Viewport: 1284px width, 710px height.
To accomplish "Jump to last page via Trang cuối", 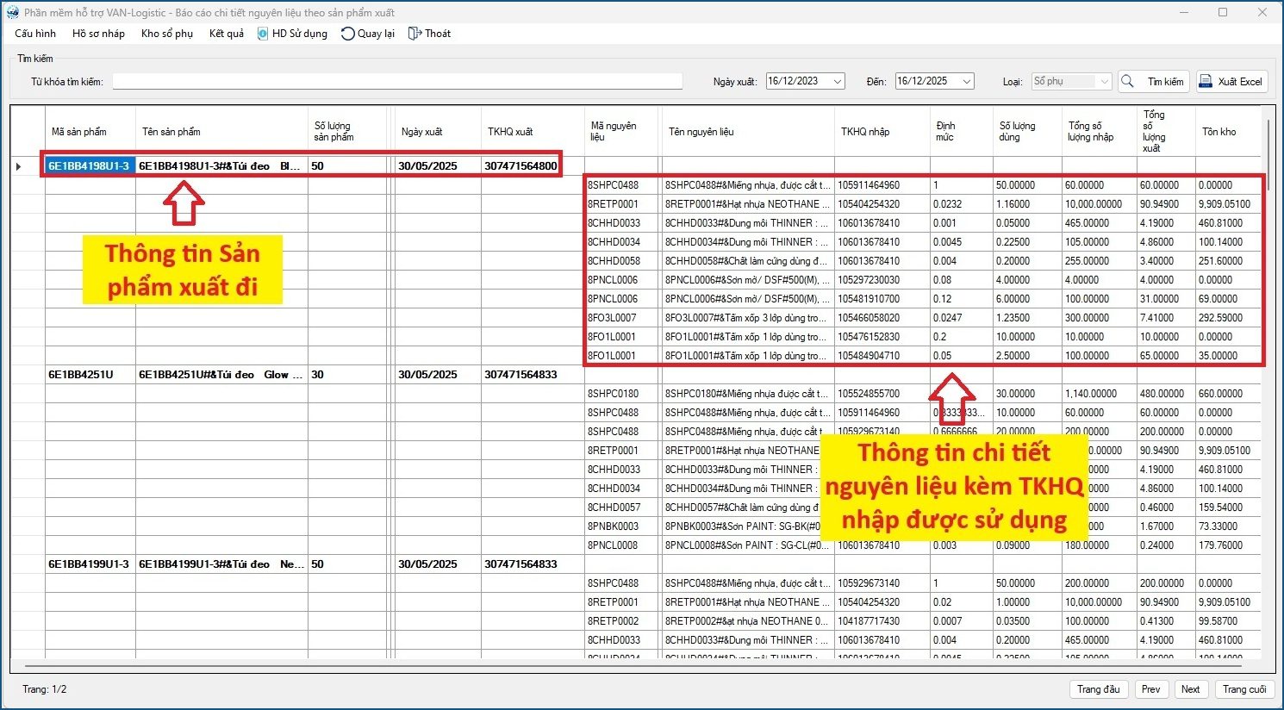I will click(x=1243, y=689).
